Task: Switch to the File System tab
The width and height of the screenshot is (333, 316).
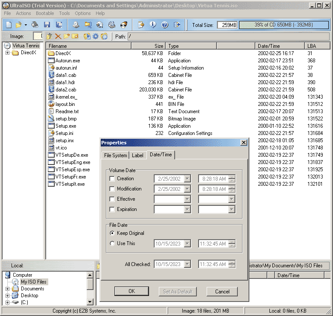Action: pos(116,155)
